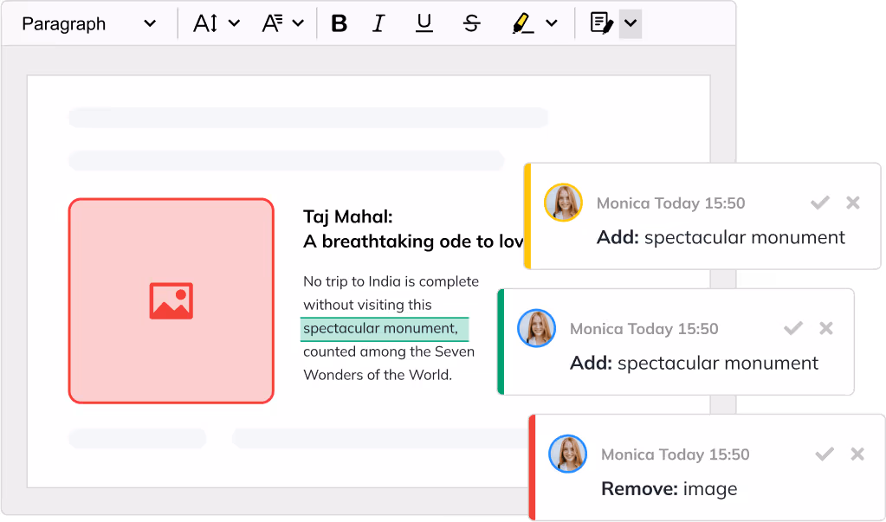The width and height of the screenshot is (886, 522).
Task: Click the font size icon
Action: (205, 24)
